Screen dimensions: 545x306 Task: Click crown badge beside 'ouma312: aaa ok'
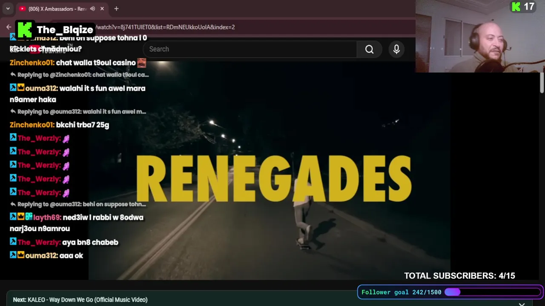pyautogui.click(x=21, y=255)
